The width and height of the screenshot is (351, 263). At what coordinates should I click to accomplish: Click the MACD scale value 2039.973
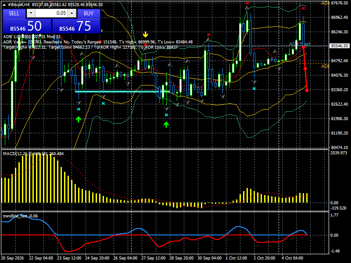(339, 153)
